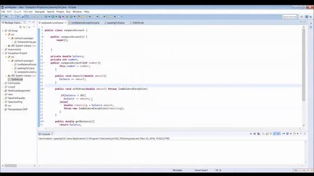Run the program with green Run button
Screen dimensions: 314x176
click(53, 17)
